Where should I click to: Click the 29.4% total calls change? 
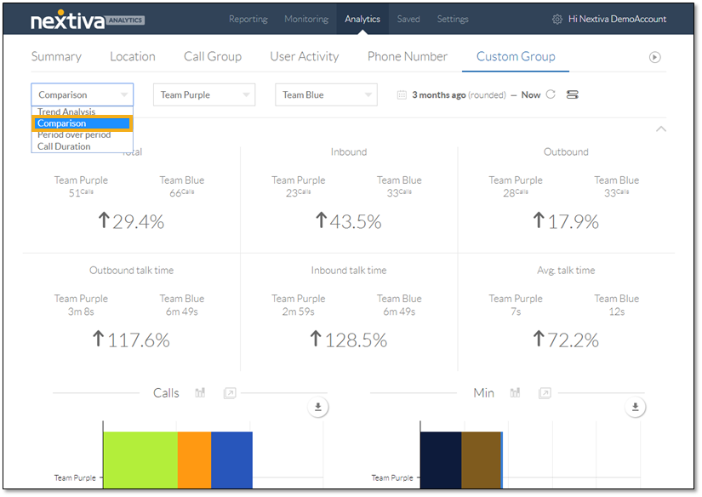click(x=131, y=221)
